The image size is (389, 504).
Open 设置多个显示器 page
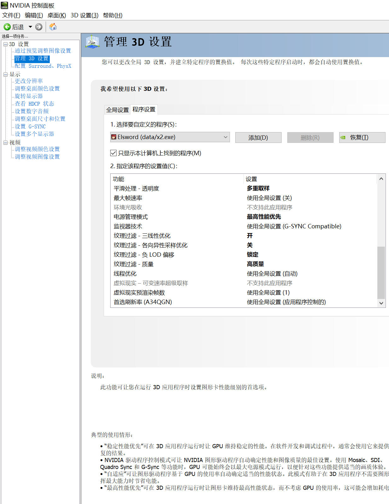[x=34, y=134]
